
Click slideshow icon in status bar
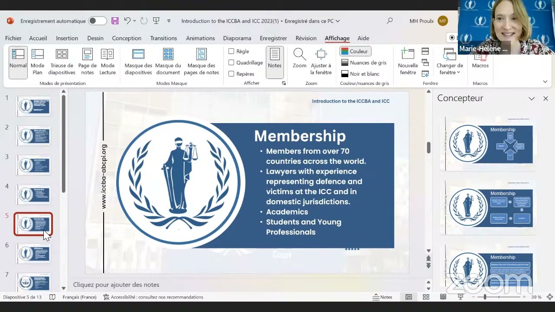pyautogui.click(x=460, y=297)
